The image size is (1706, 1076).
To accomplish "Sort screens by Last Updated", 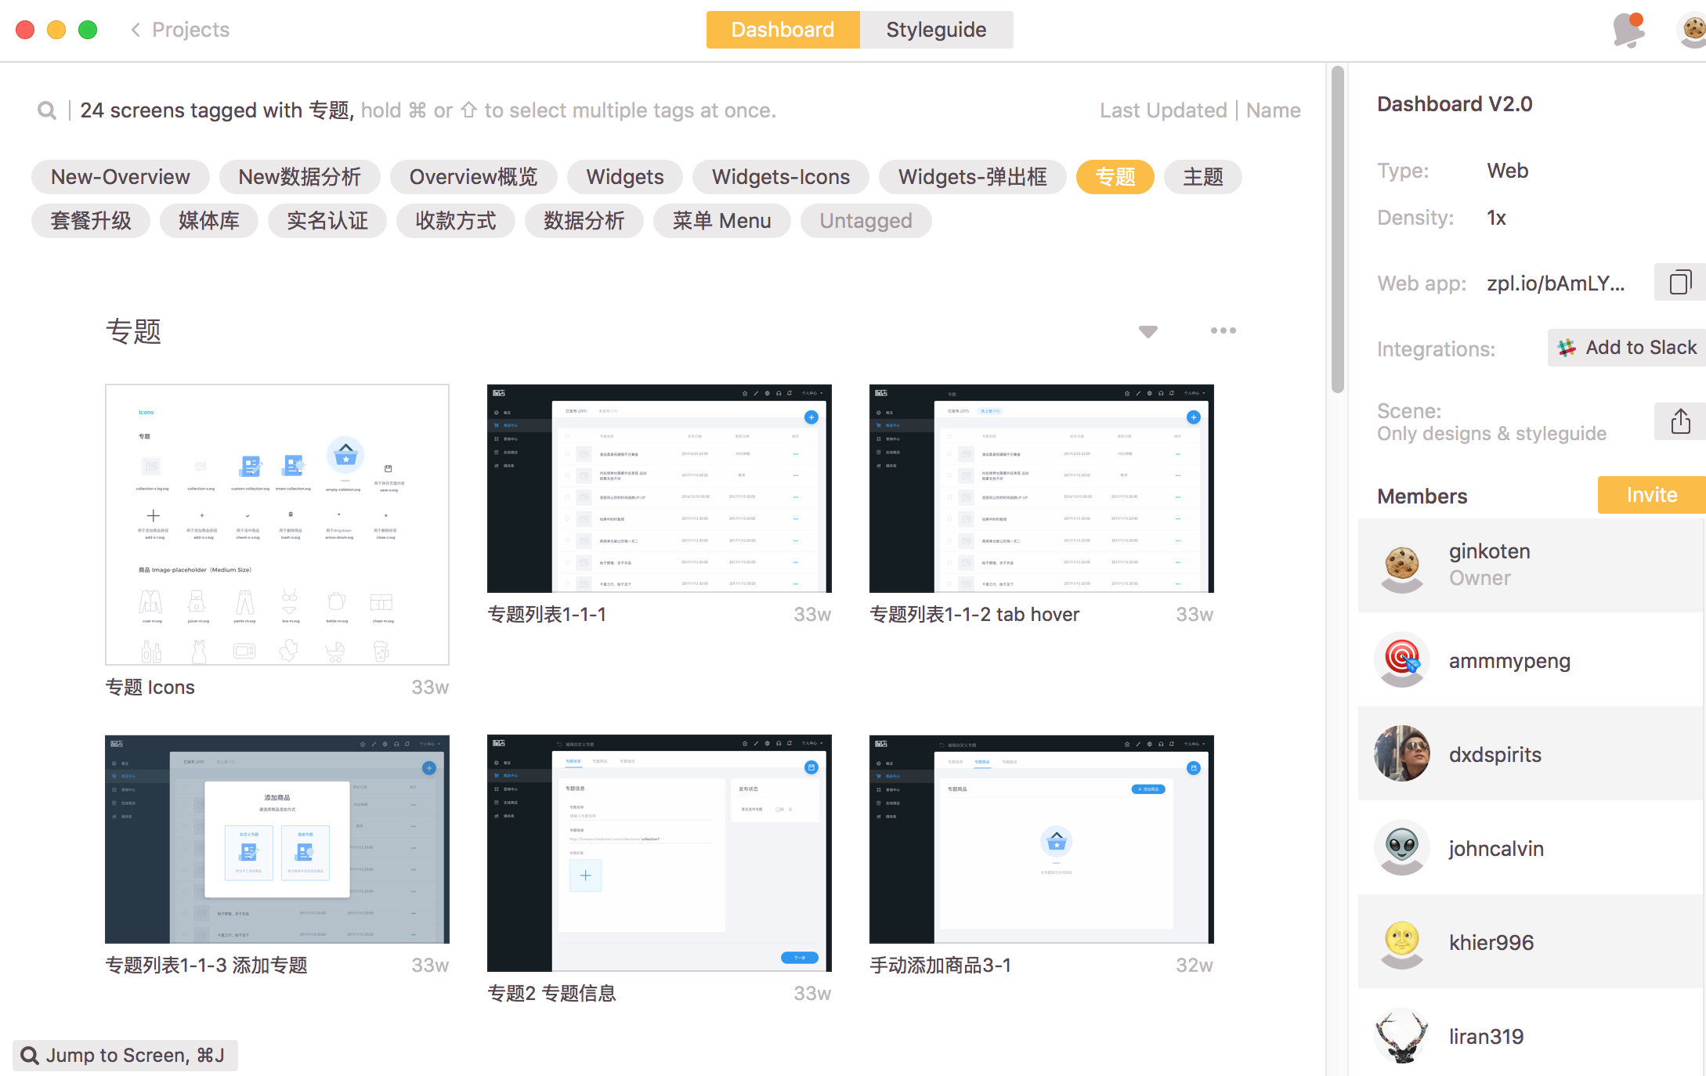I will click(1162, 110).
